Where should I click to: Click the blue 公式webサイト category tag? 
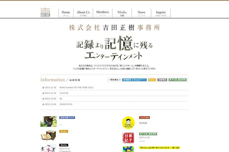[x=134, y=80]
